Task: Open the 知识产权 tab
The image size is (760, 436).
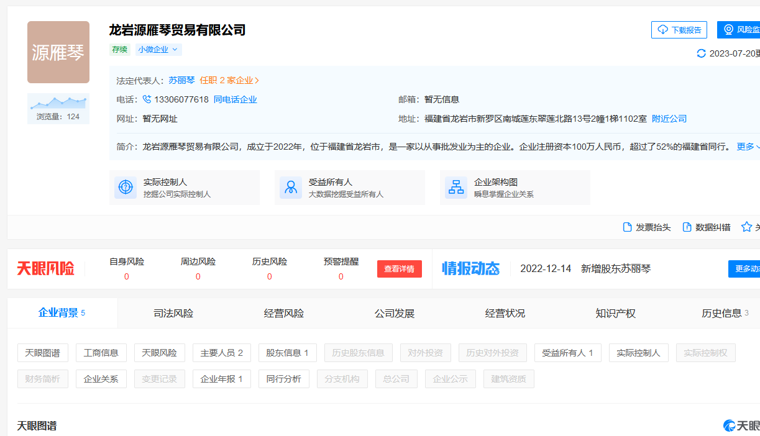Action: [615, 313]
